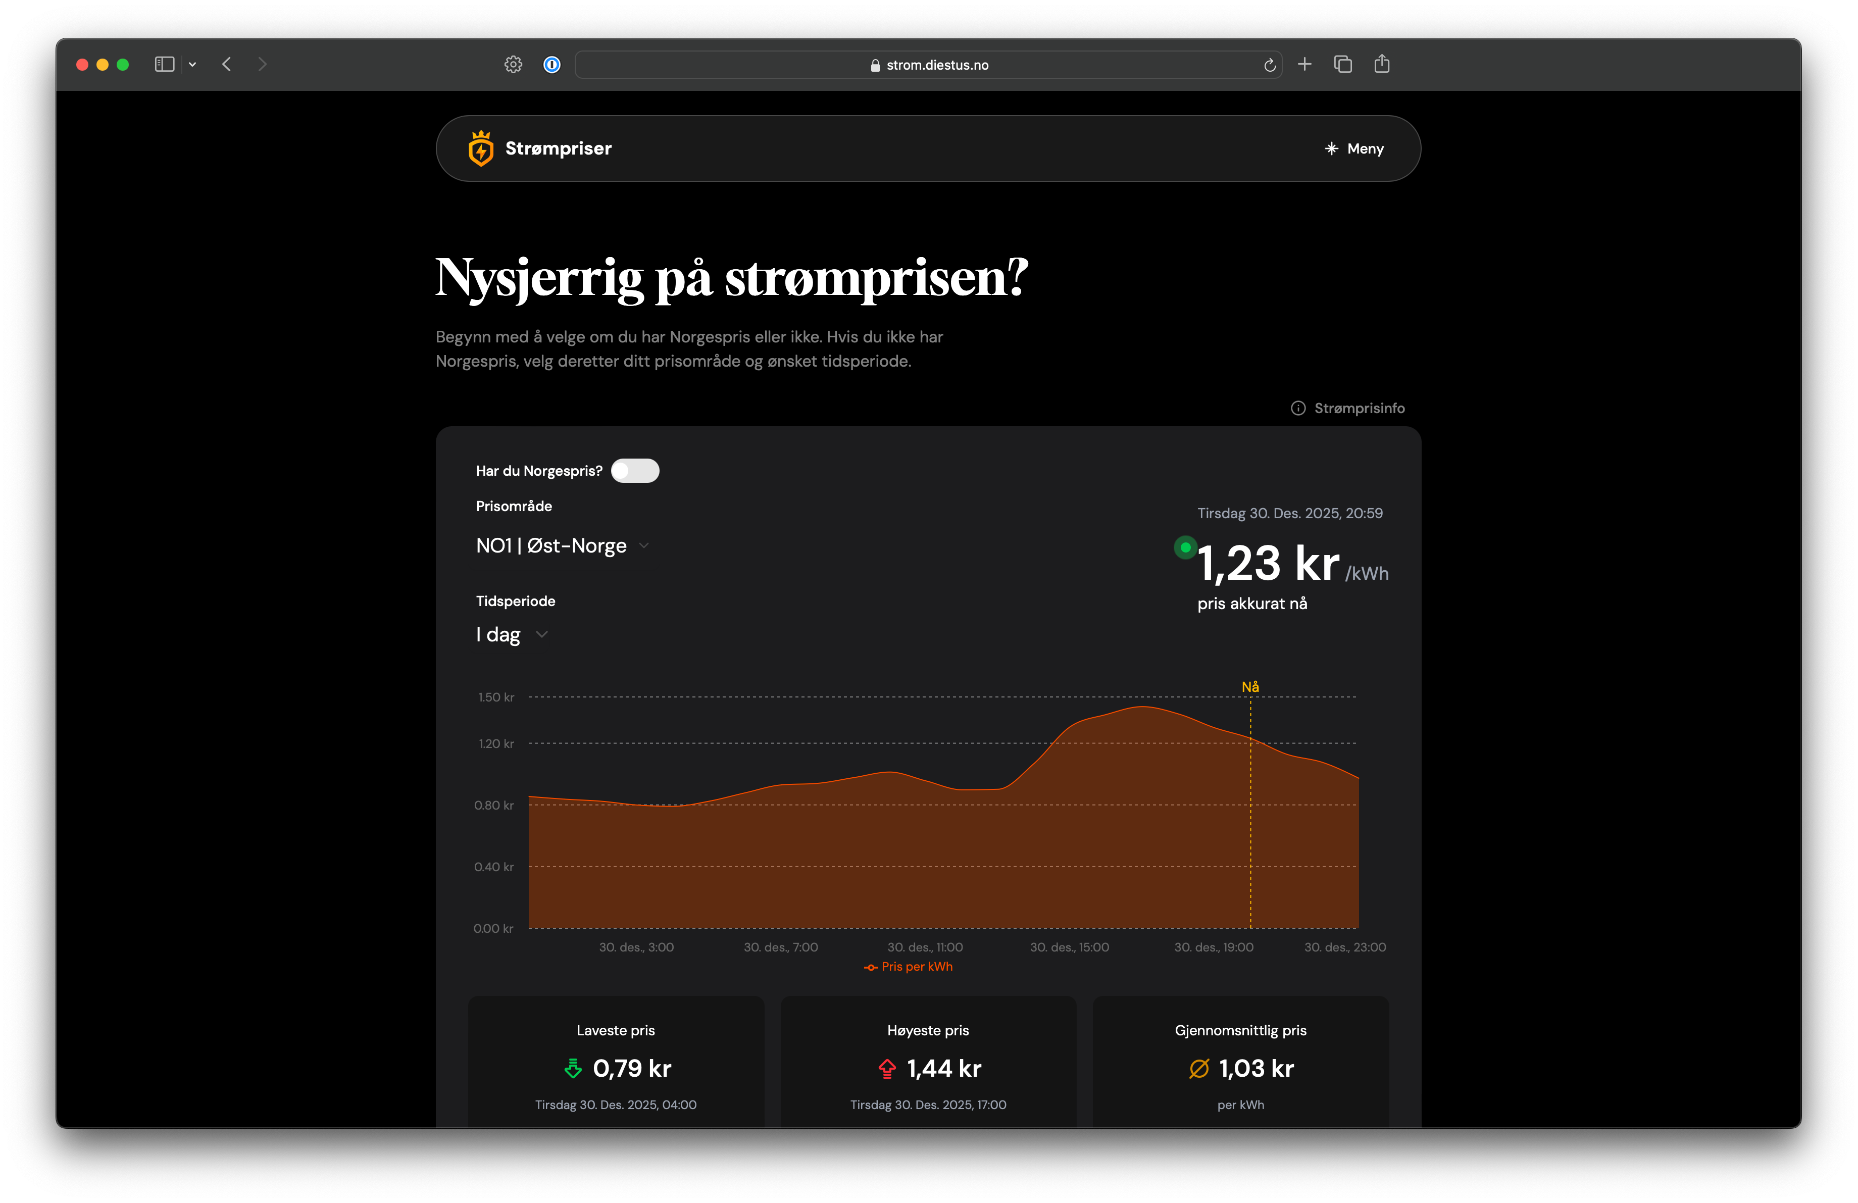Click the Strømpriser crown-shield logo icon

[480, 148]
